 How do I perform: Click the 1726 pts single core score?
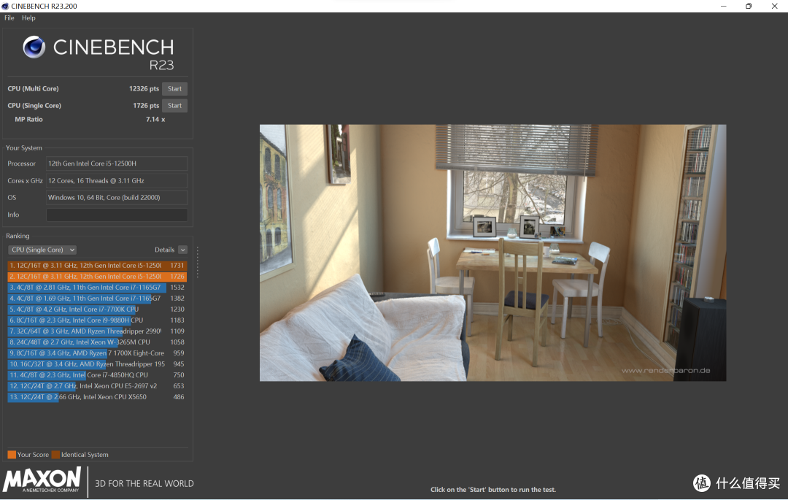point(146,106)
